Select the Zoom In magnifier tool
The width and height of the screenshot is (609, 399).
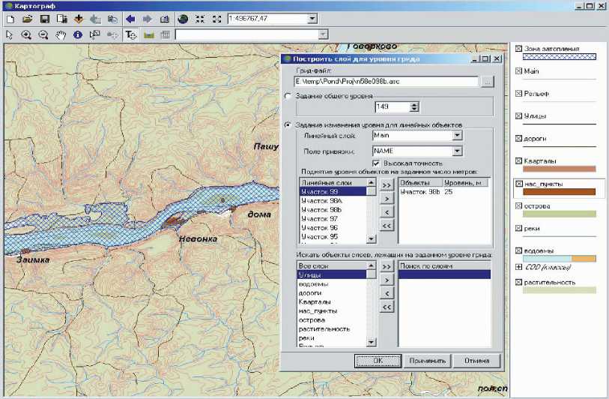[26, 34]
